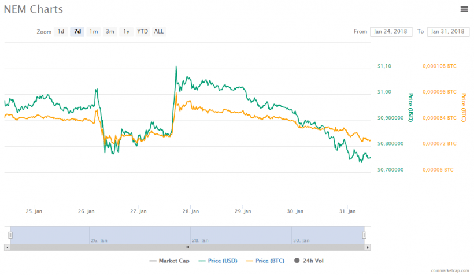Select the 1d zoom range

61,32
